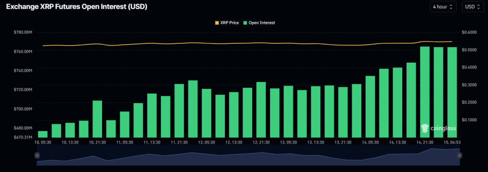The width and height of the screenshot is (488, 172).
Task: Click the $740.00M axis label
Action: pyautogui.click(x=23, y=70)
